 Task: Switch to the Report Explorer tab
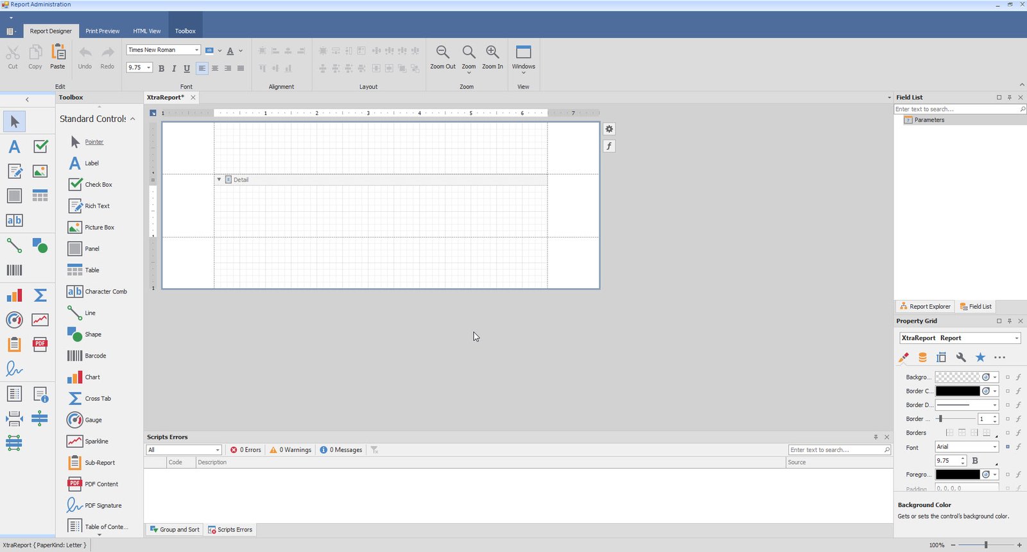[925, 307]
